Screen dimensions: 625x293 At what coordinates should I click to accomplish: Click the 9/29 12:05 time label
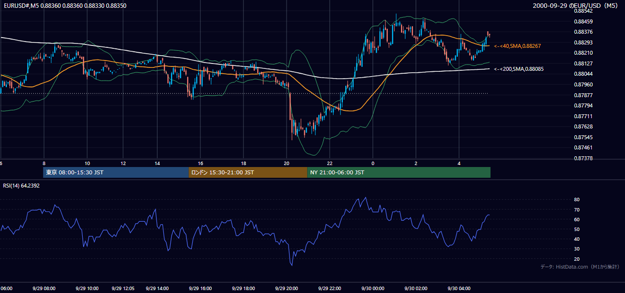[x=123, y=289]
